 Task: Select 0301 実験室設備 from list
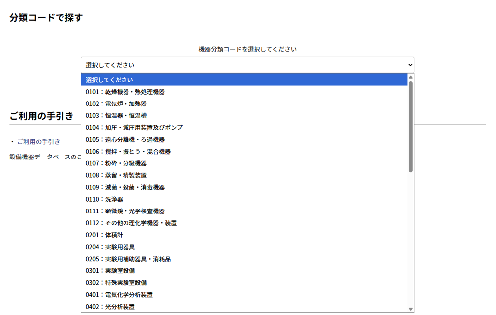click(244, 270)
